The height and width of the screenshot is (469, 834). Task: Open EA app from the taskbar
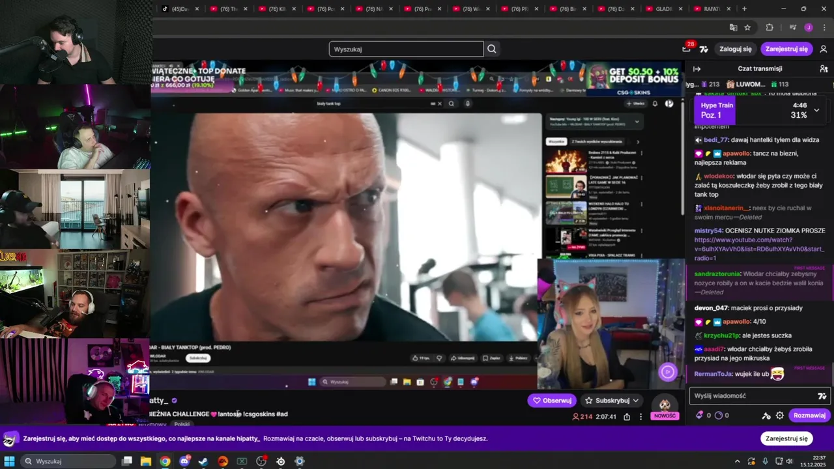coord(223,461)
